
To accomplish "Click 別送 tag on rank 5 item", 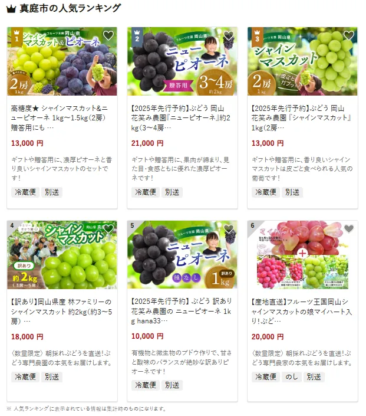I will point(172,385).
